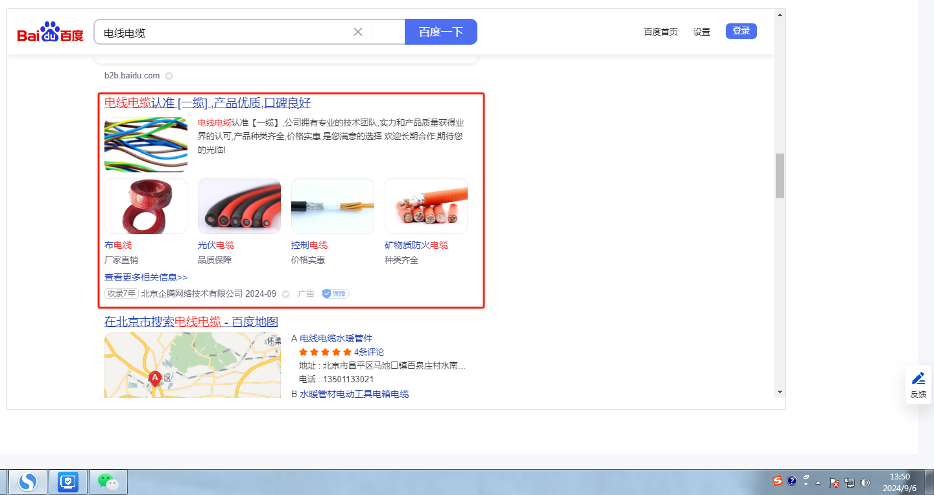Click the phone number 13501133021
Viewport: 934px width, 495px height.
348,380
